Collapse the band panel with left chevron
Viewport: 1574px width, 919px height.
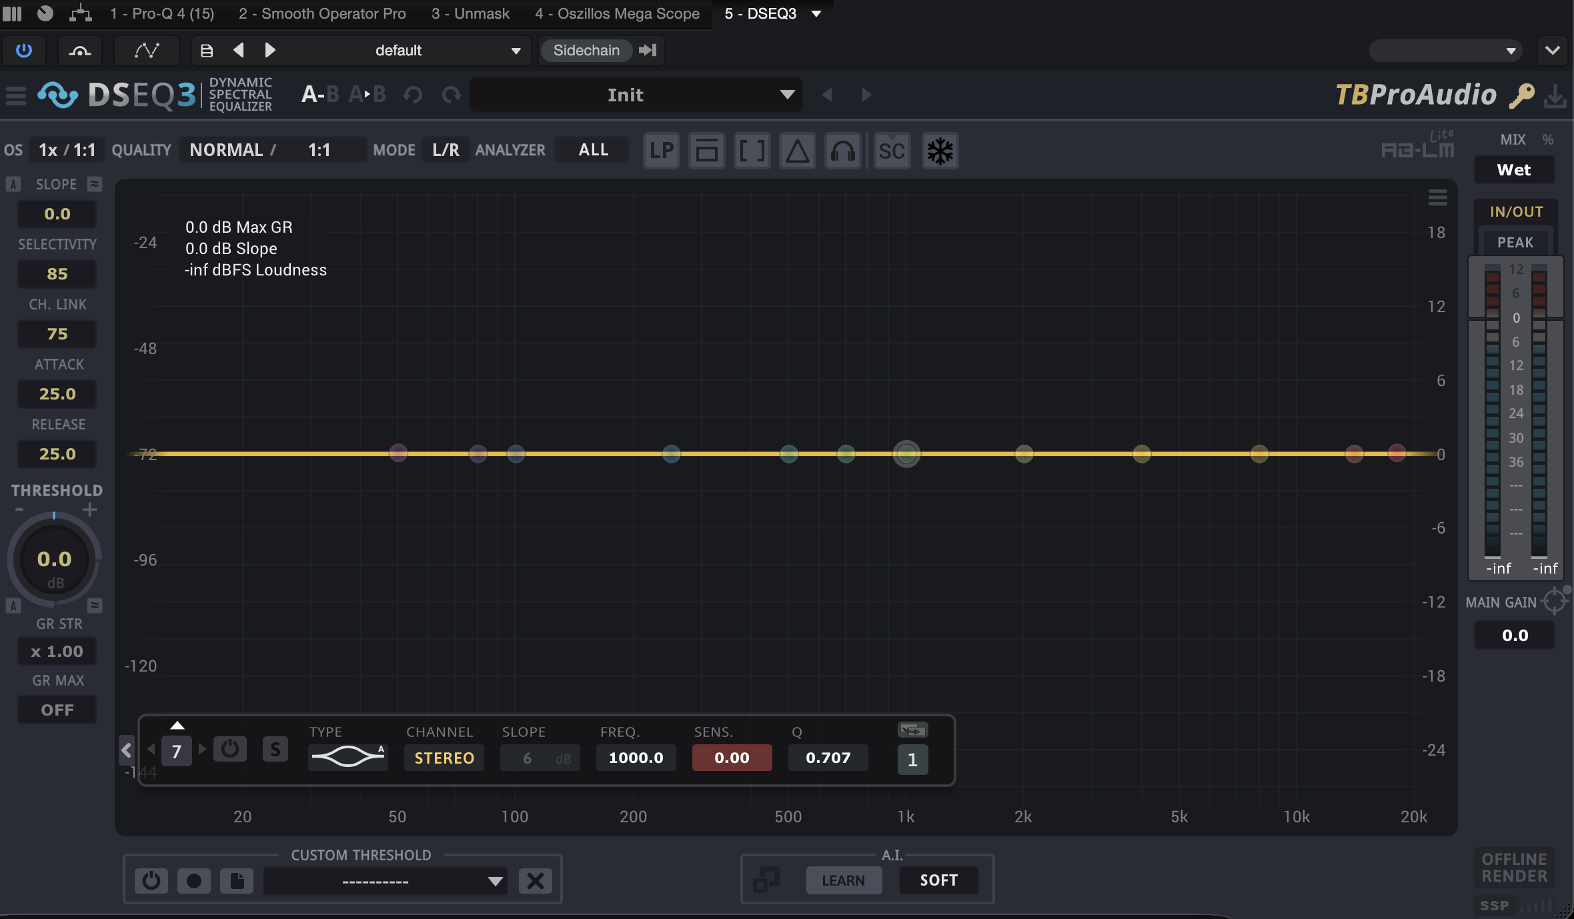(126, 751)
